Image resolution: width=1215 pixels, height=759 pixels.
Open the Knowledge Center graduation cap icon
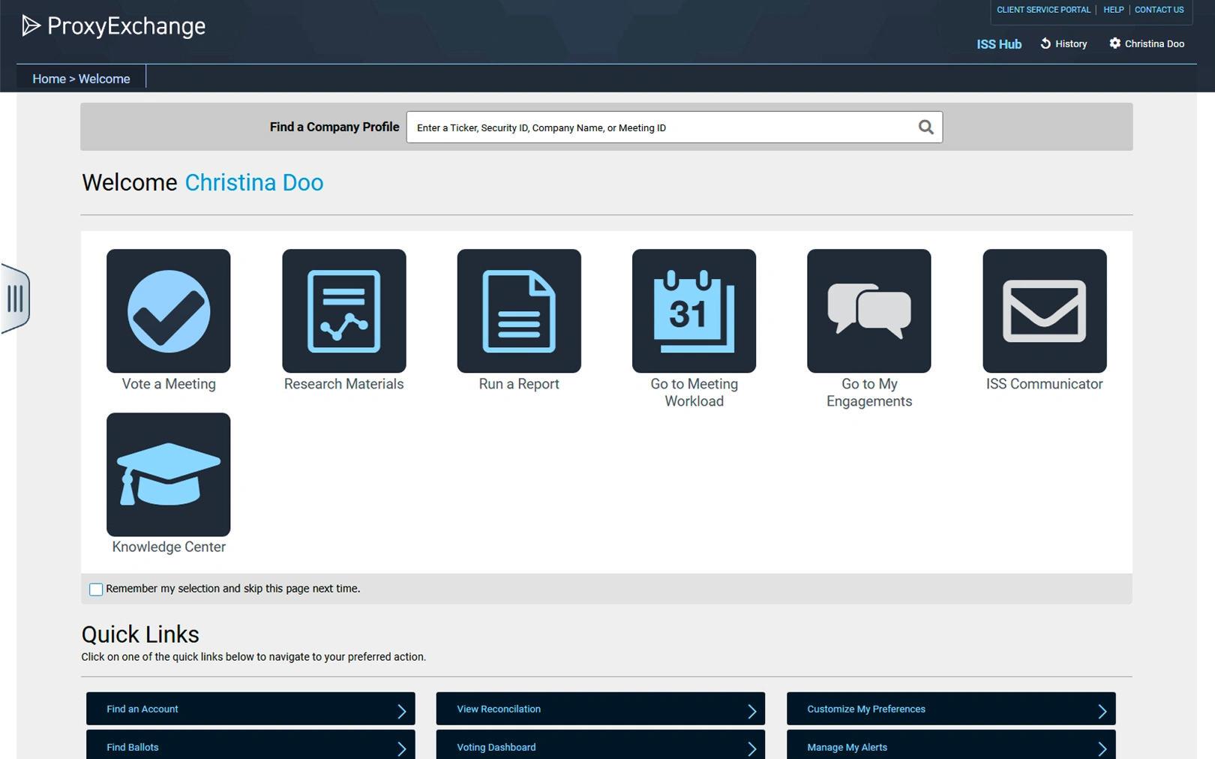(169, 474)
